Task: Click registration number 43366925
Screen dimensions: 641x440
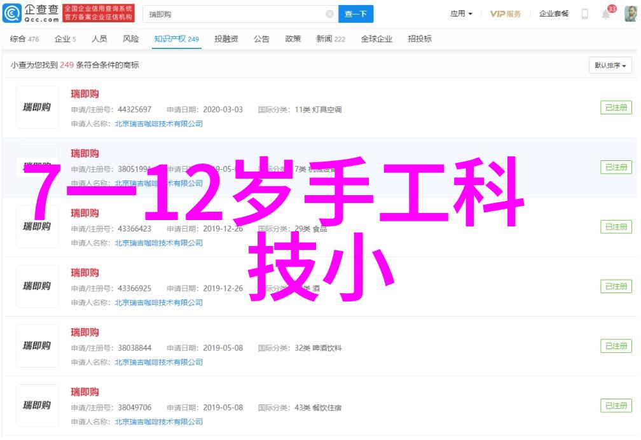Action: [135, 289]
